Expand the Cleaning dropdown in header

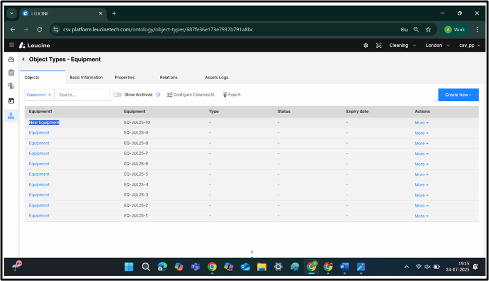point(401,45)
